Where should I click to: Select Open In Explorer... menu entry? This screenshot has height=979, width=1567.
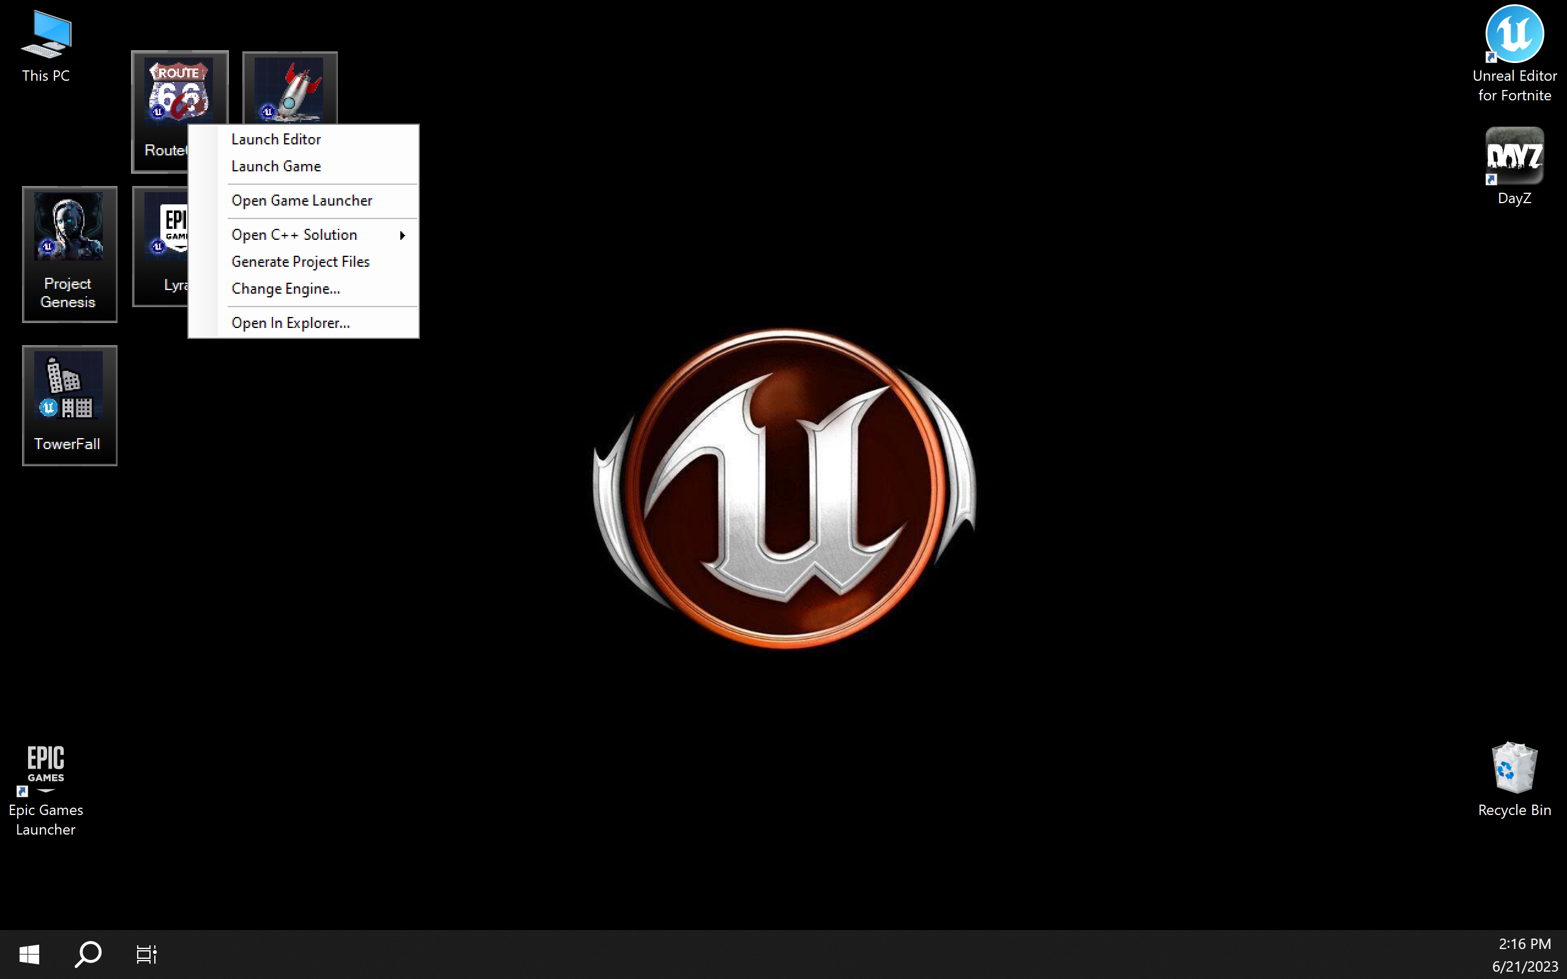pos(290,323)
